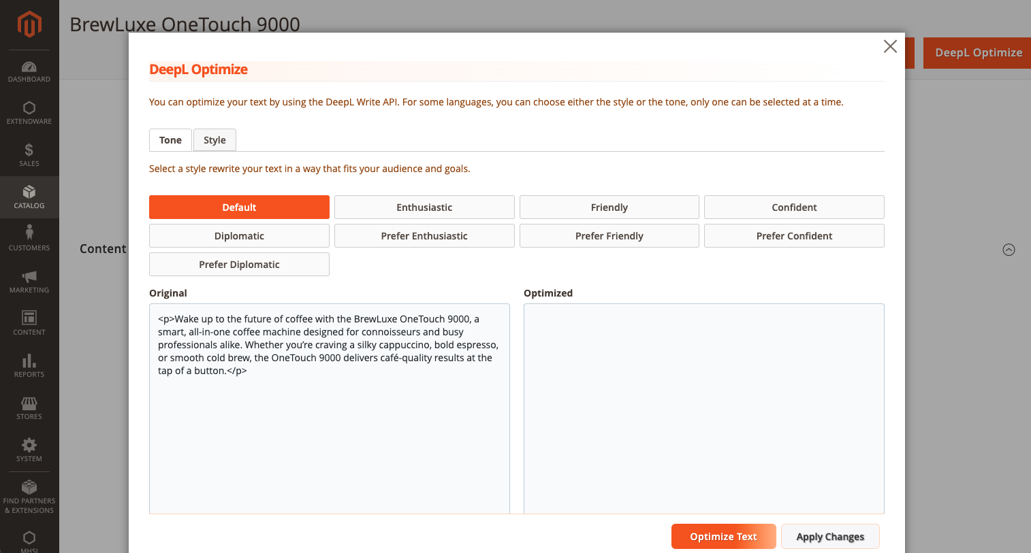Screen dimensions: 1031x553
Task: Collapse the Content section chevron
Action: pyautogui.click(x=1009, y=250)
